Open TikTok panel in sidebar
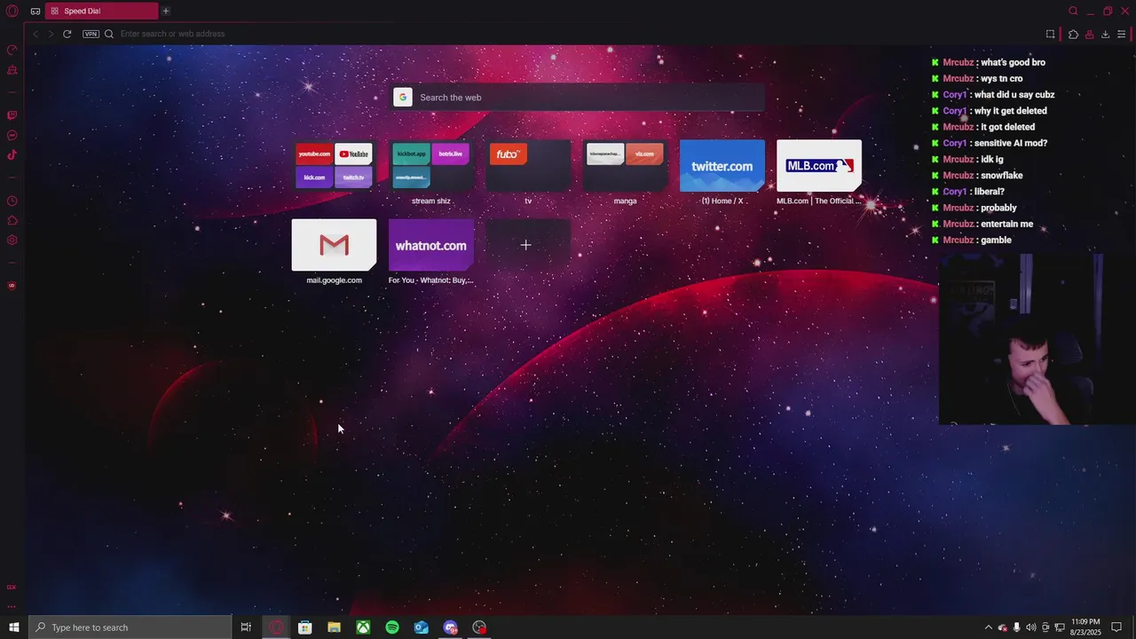This screenshot has height=639, width=1136. point(12,155)
